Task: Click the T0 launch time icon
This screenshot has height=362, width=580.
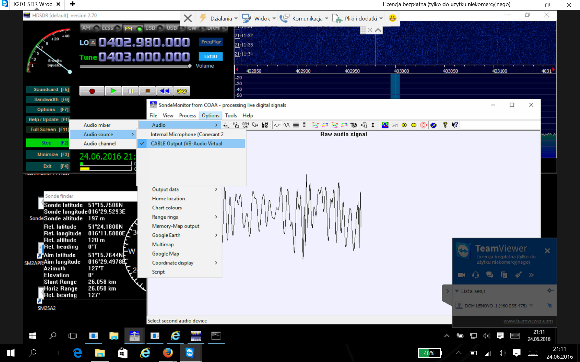Action: pos(353,125)
